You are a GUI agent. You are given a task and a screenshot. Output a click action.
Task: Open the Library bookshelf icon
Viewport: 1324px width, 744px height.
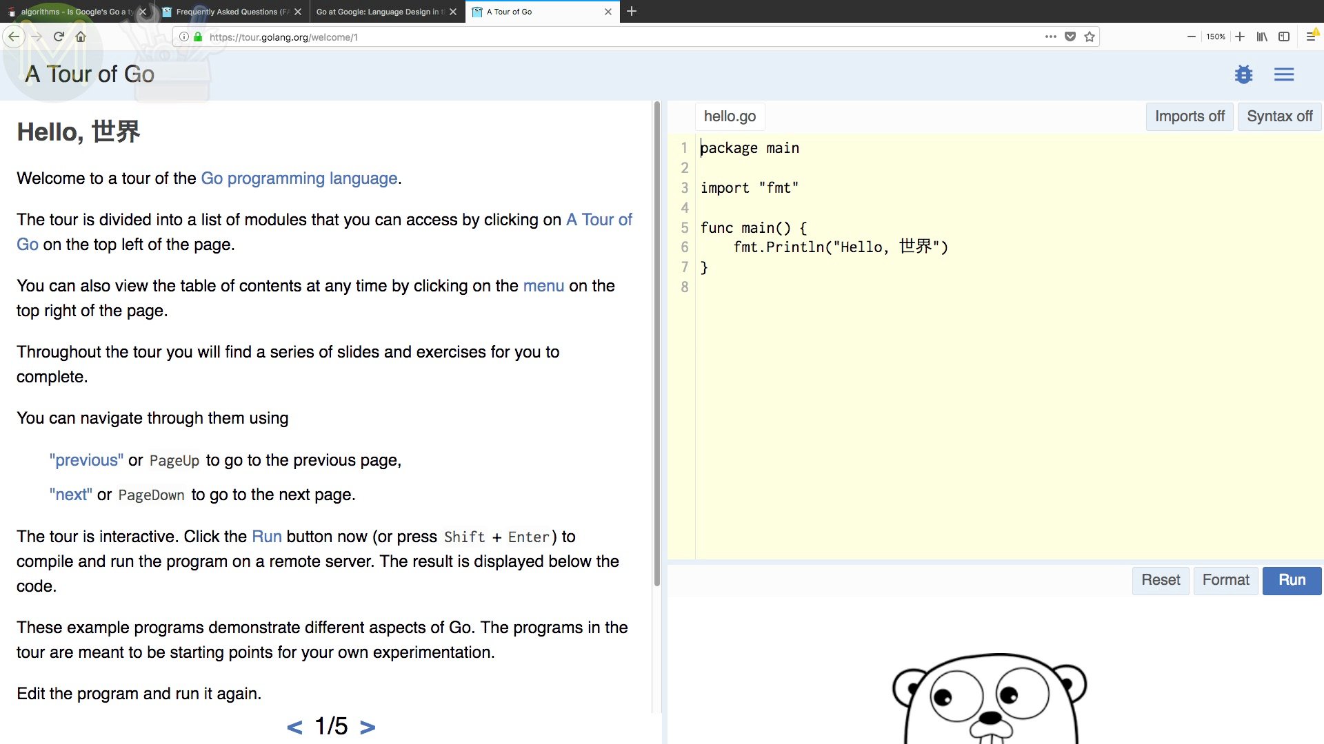(x=1262, y=37)
